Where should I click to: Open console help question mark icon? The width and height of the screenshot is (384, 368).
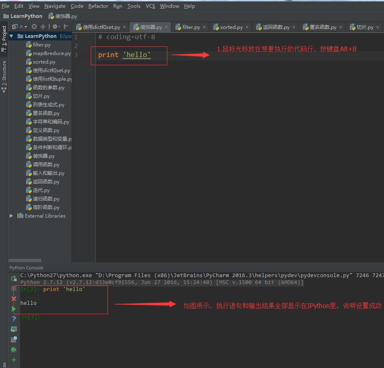14,319
